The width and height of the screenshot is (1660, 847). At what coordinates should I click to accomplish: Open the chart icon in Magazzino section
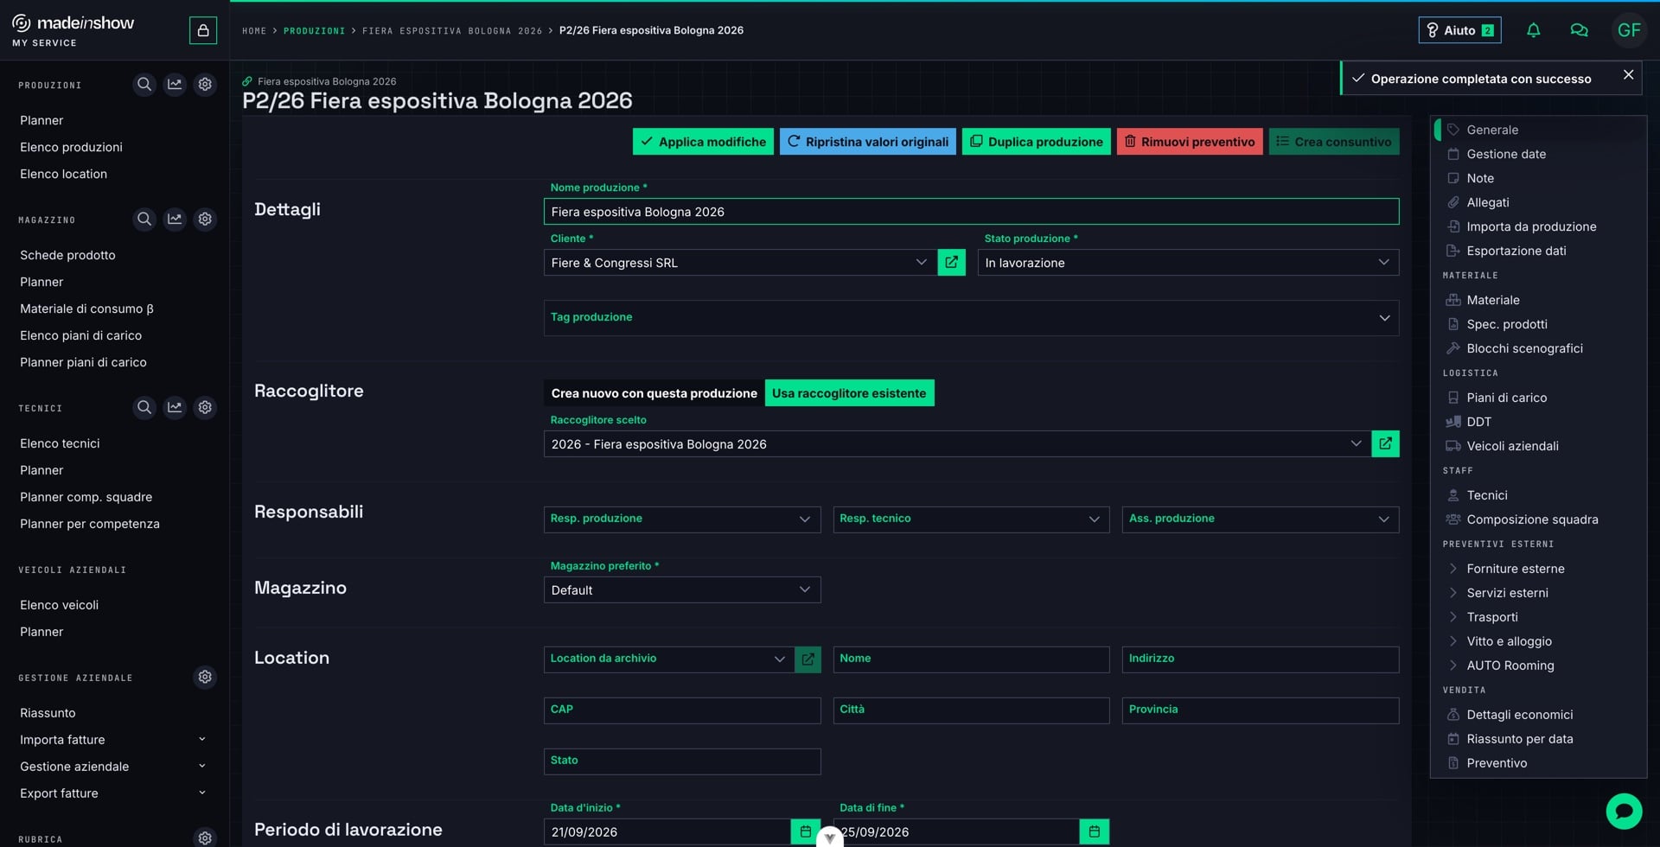175,220
